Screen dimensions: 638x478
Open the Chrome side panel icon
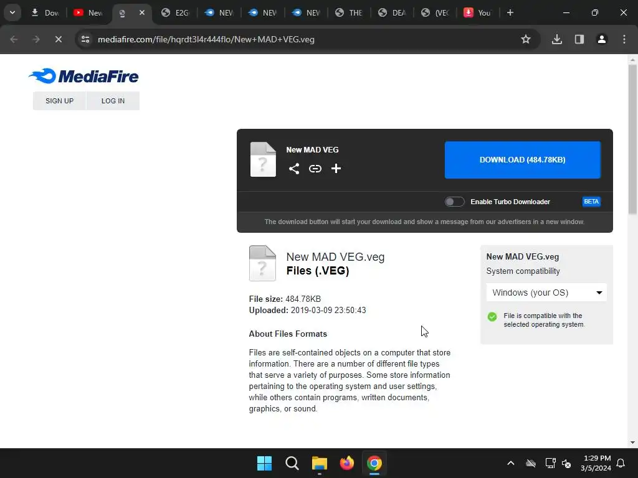[579, 39]
